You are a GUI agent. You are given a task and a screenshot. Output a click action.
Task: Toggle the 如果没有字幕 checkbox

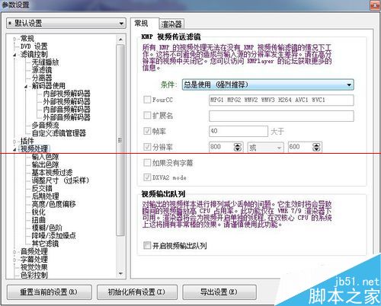pyautogui.click(x=147, y=163)
